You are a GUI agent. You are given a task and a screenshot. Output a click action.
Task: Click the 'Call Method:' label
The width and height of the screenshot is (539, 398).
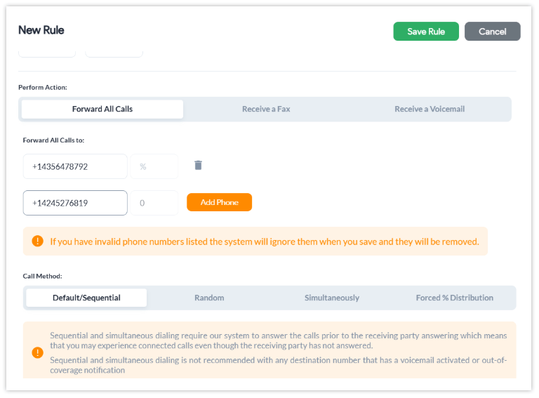42,276
